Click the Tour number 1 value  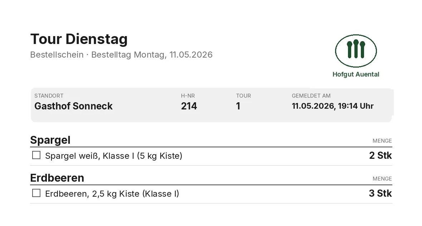click(238, 106)
